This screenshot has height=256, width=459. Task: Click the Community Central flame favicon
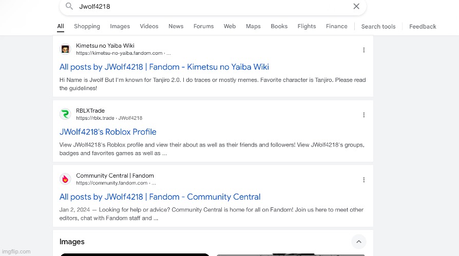(65, 179)
